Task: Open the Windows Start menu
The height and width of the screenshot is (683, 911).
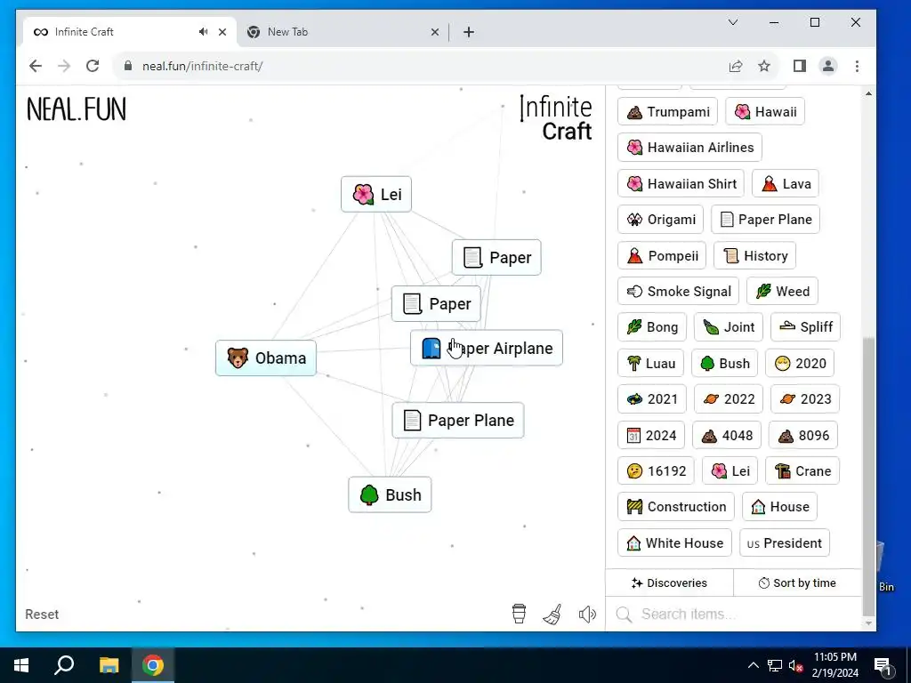Action: (21, 665)
